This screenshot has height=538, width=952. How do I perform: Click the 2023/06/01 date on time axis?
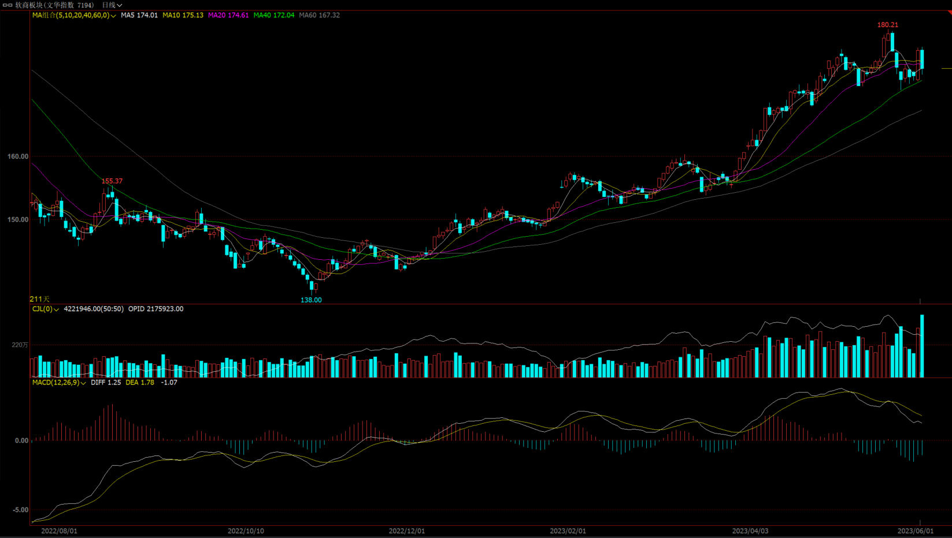click(916, 530)
